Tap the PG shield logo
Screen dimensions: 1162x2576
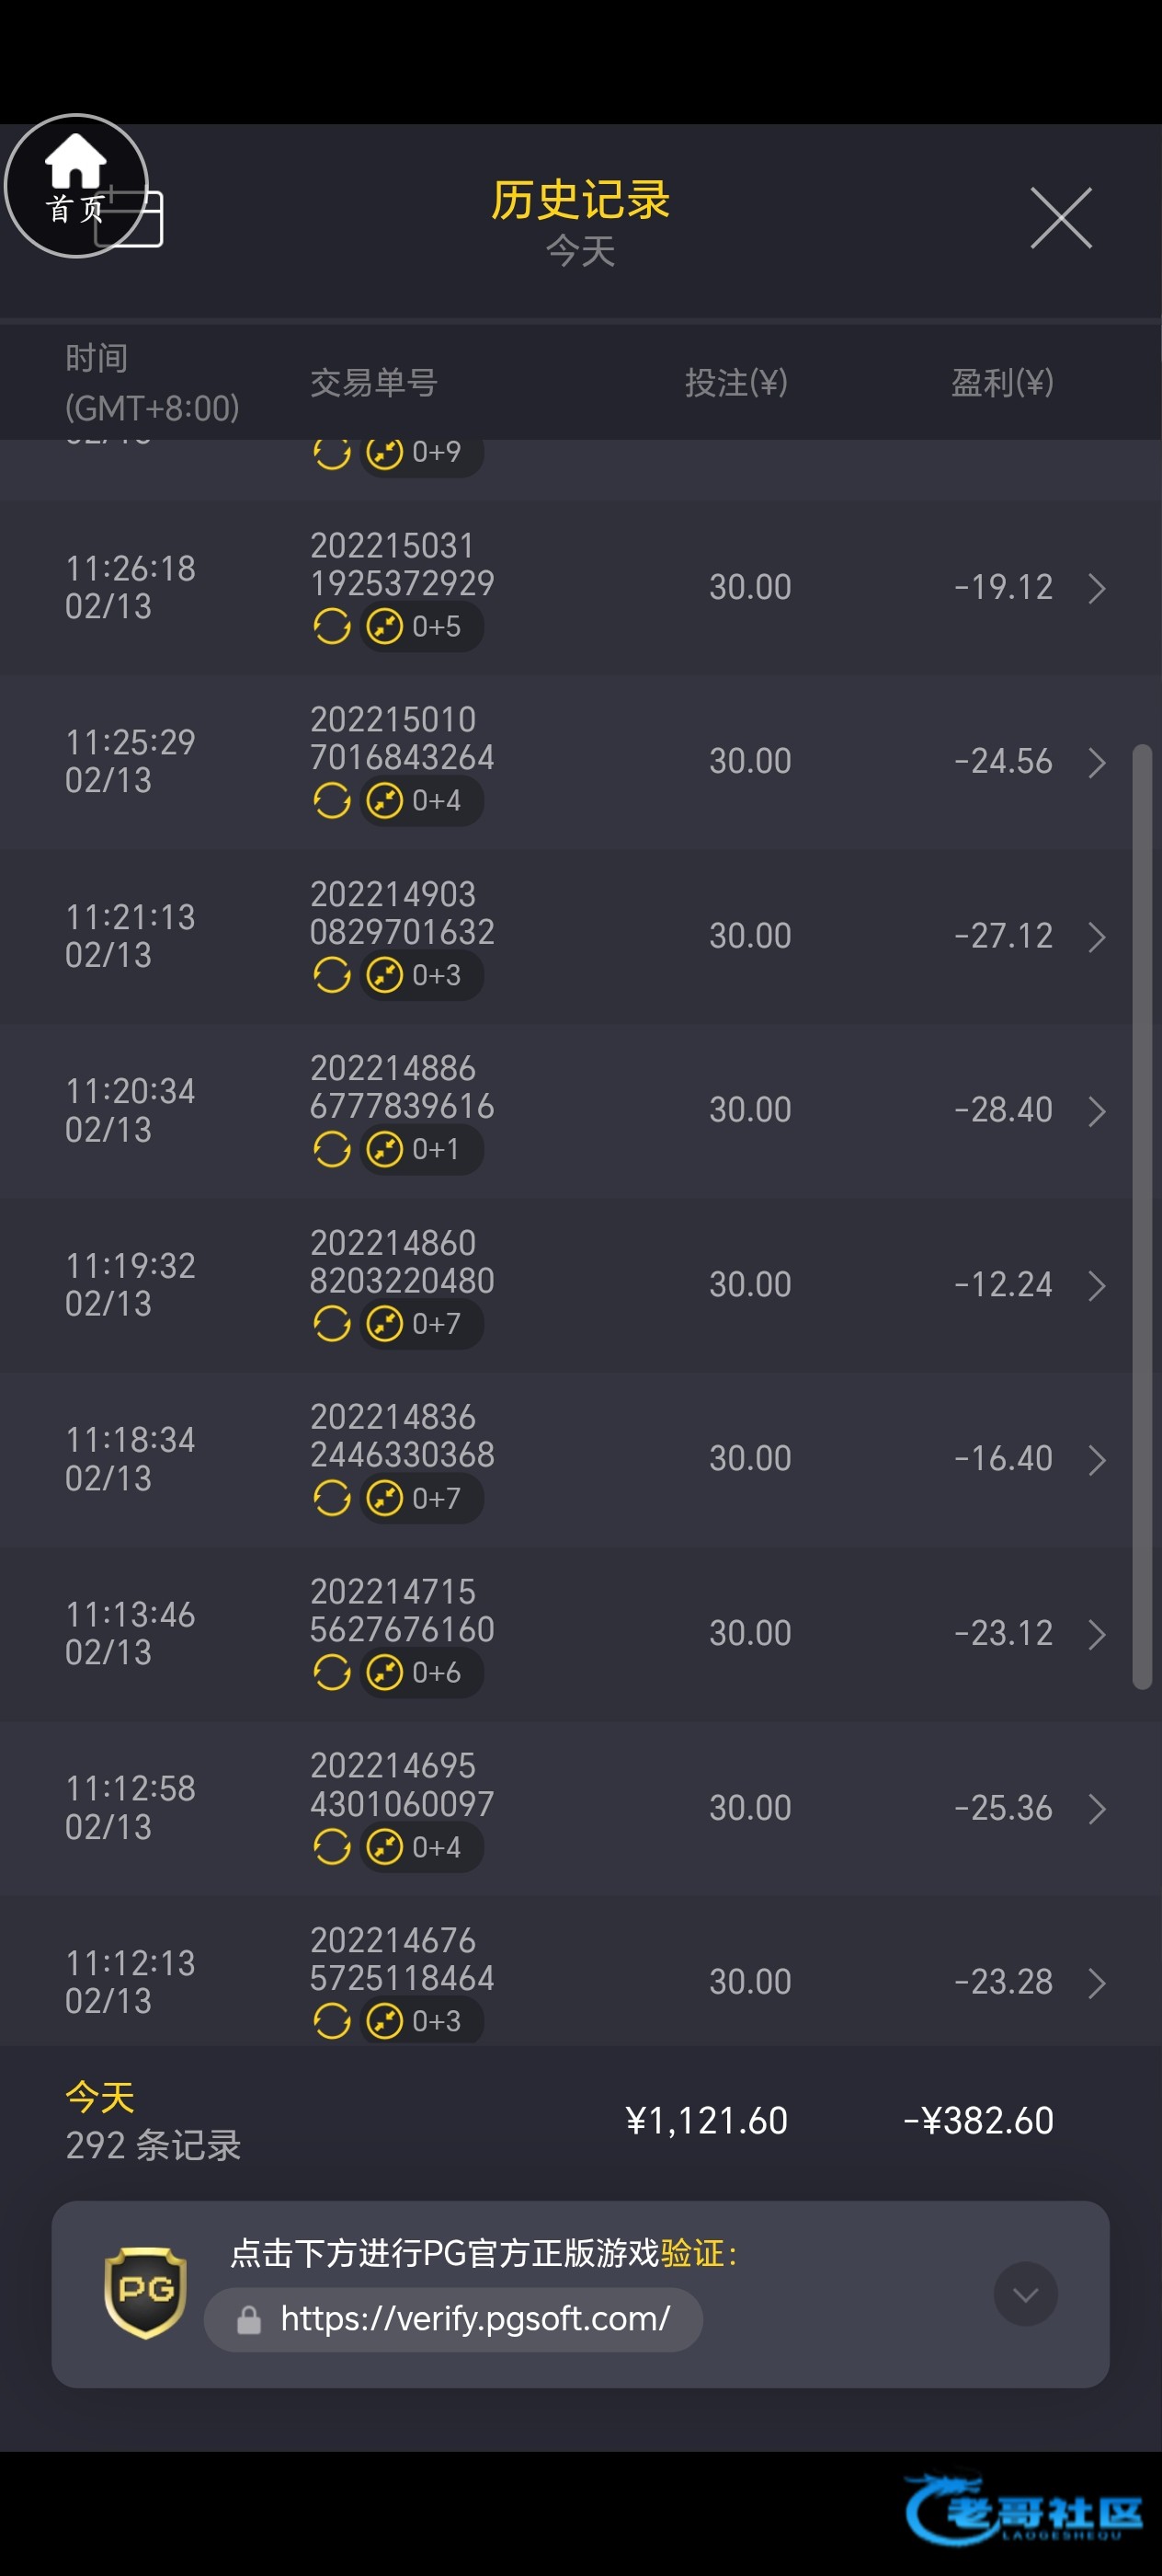[x=146, y=2292]
